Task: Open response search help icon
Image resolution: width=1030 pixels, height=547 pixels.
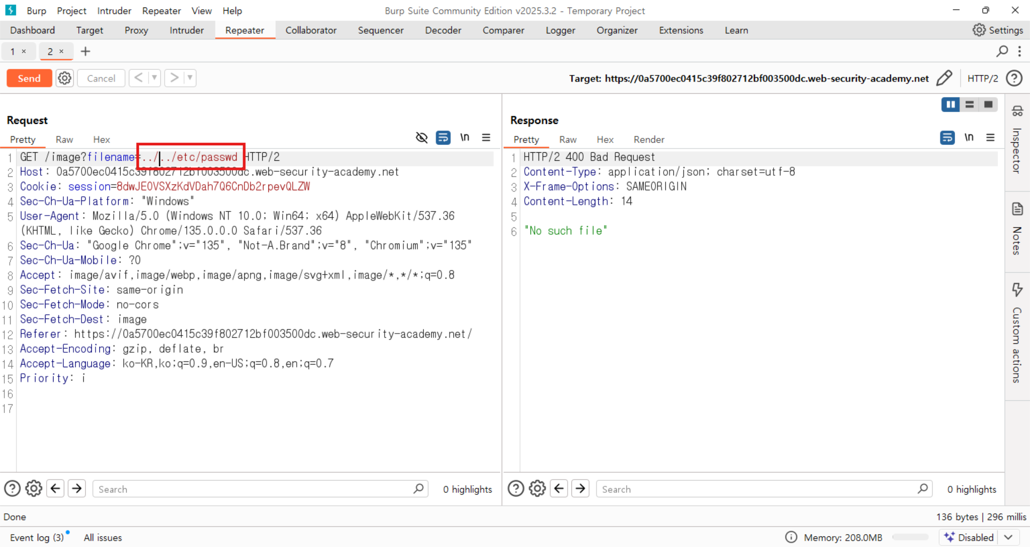Action: (x=516, y=489)
